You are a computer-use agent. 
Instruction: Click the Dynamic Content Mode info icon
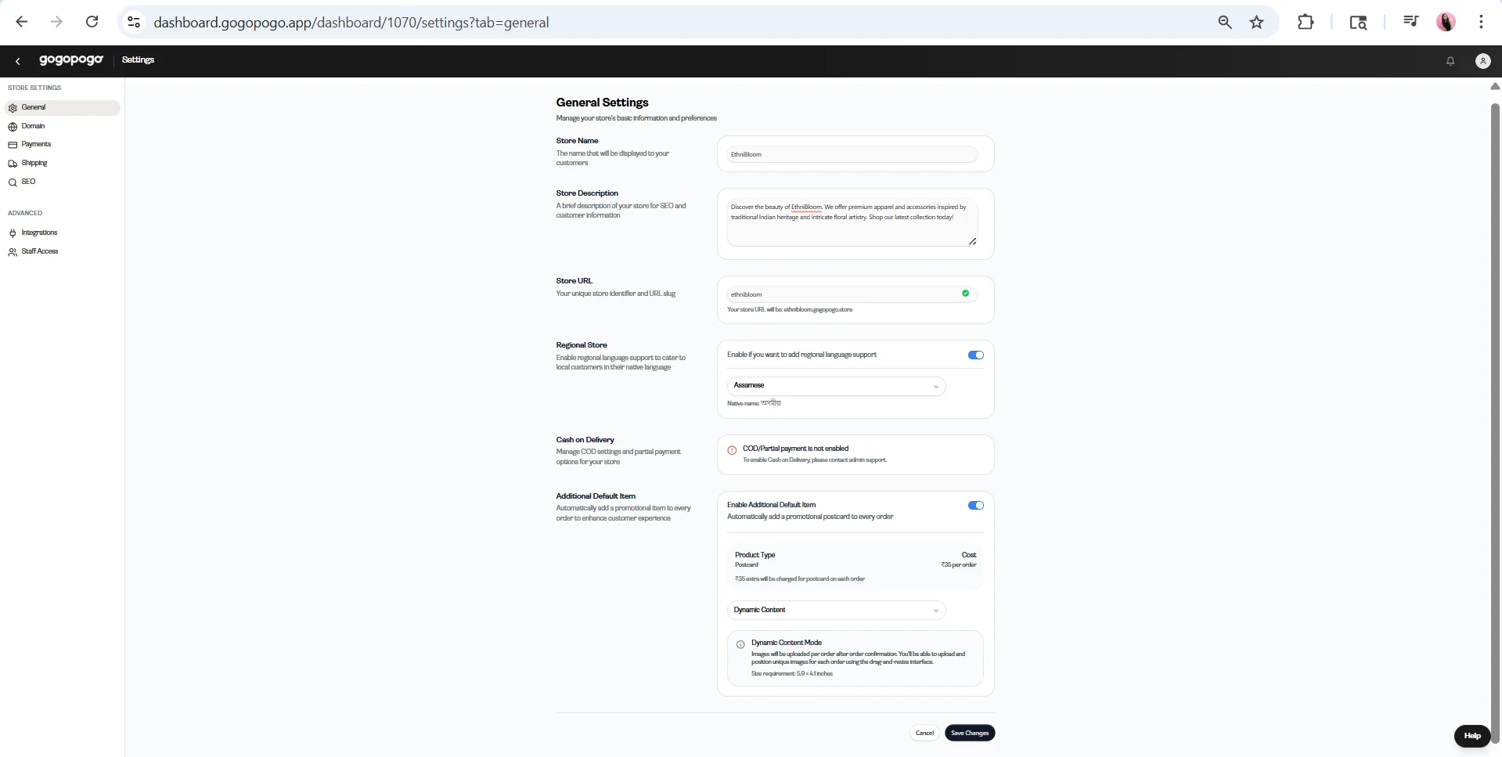(740, 645)
